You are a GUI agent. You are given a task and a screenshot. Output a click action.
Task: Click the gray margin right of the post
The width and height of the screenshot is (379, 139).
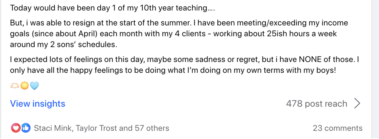375,69
